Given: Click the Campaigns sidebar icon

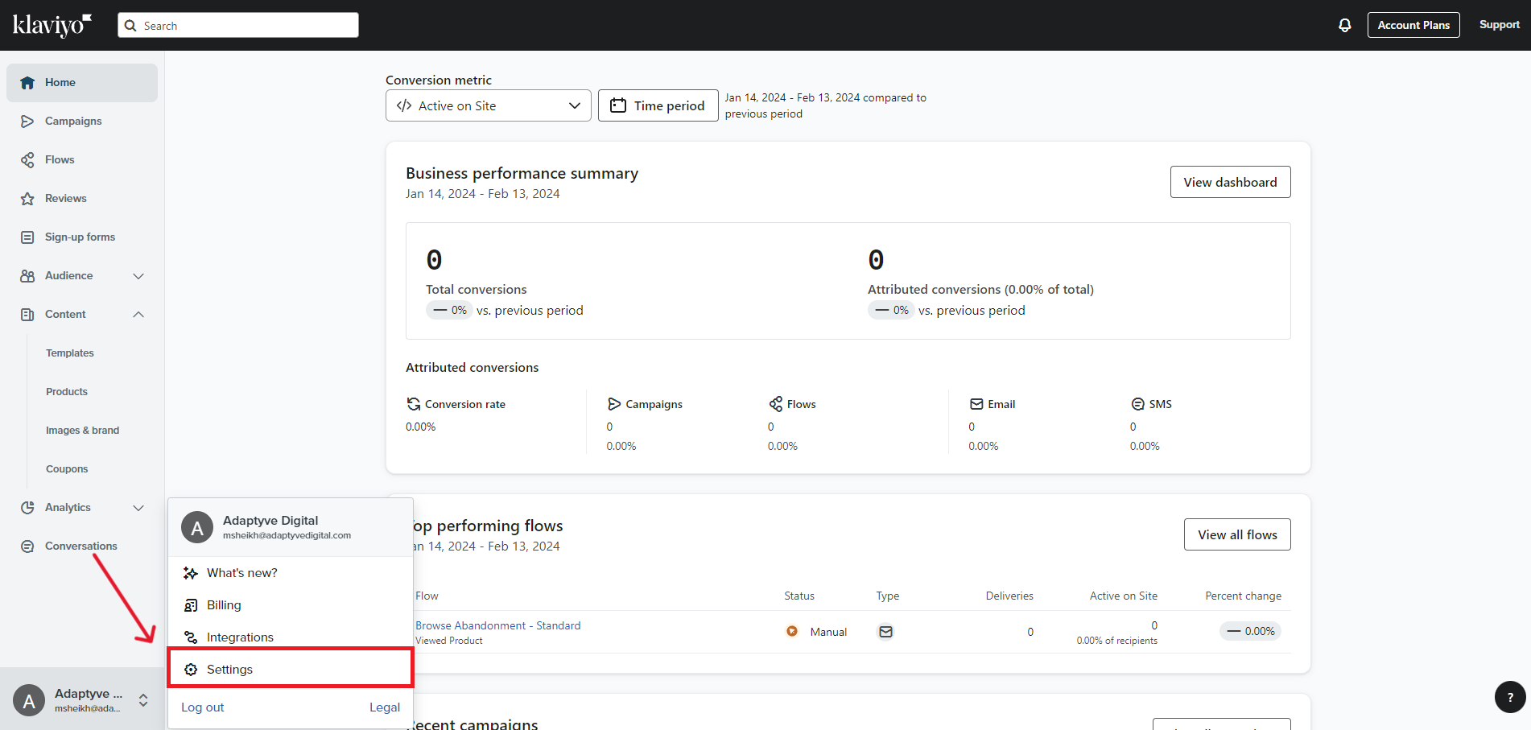Looking at the screenshot, I should pyautogui.click(x=27, y=122).
